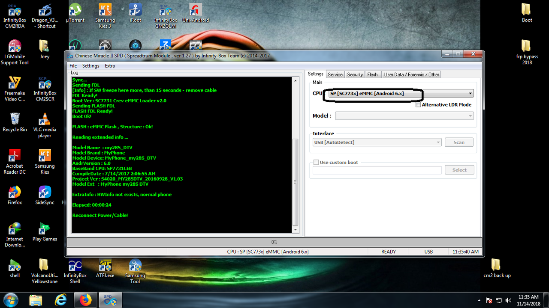The width and height of the screenshot is (549, 308).
Task: Select the SPD tool icon in the taskbar
Action: pyautogui.click(x=110, y=299)
